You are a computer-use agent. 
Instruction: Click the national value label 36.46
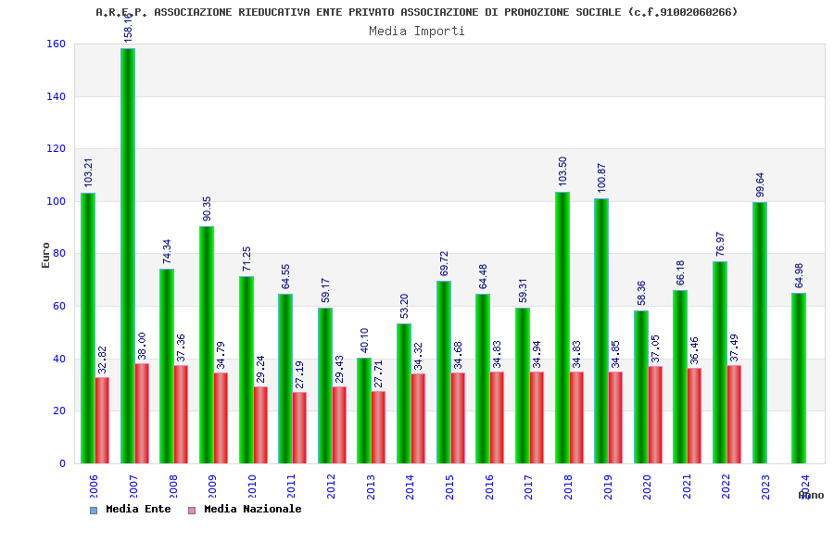coord(694,350)
